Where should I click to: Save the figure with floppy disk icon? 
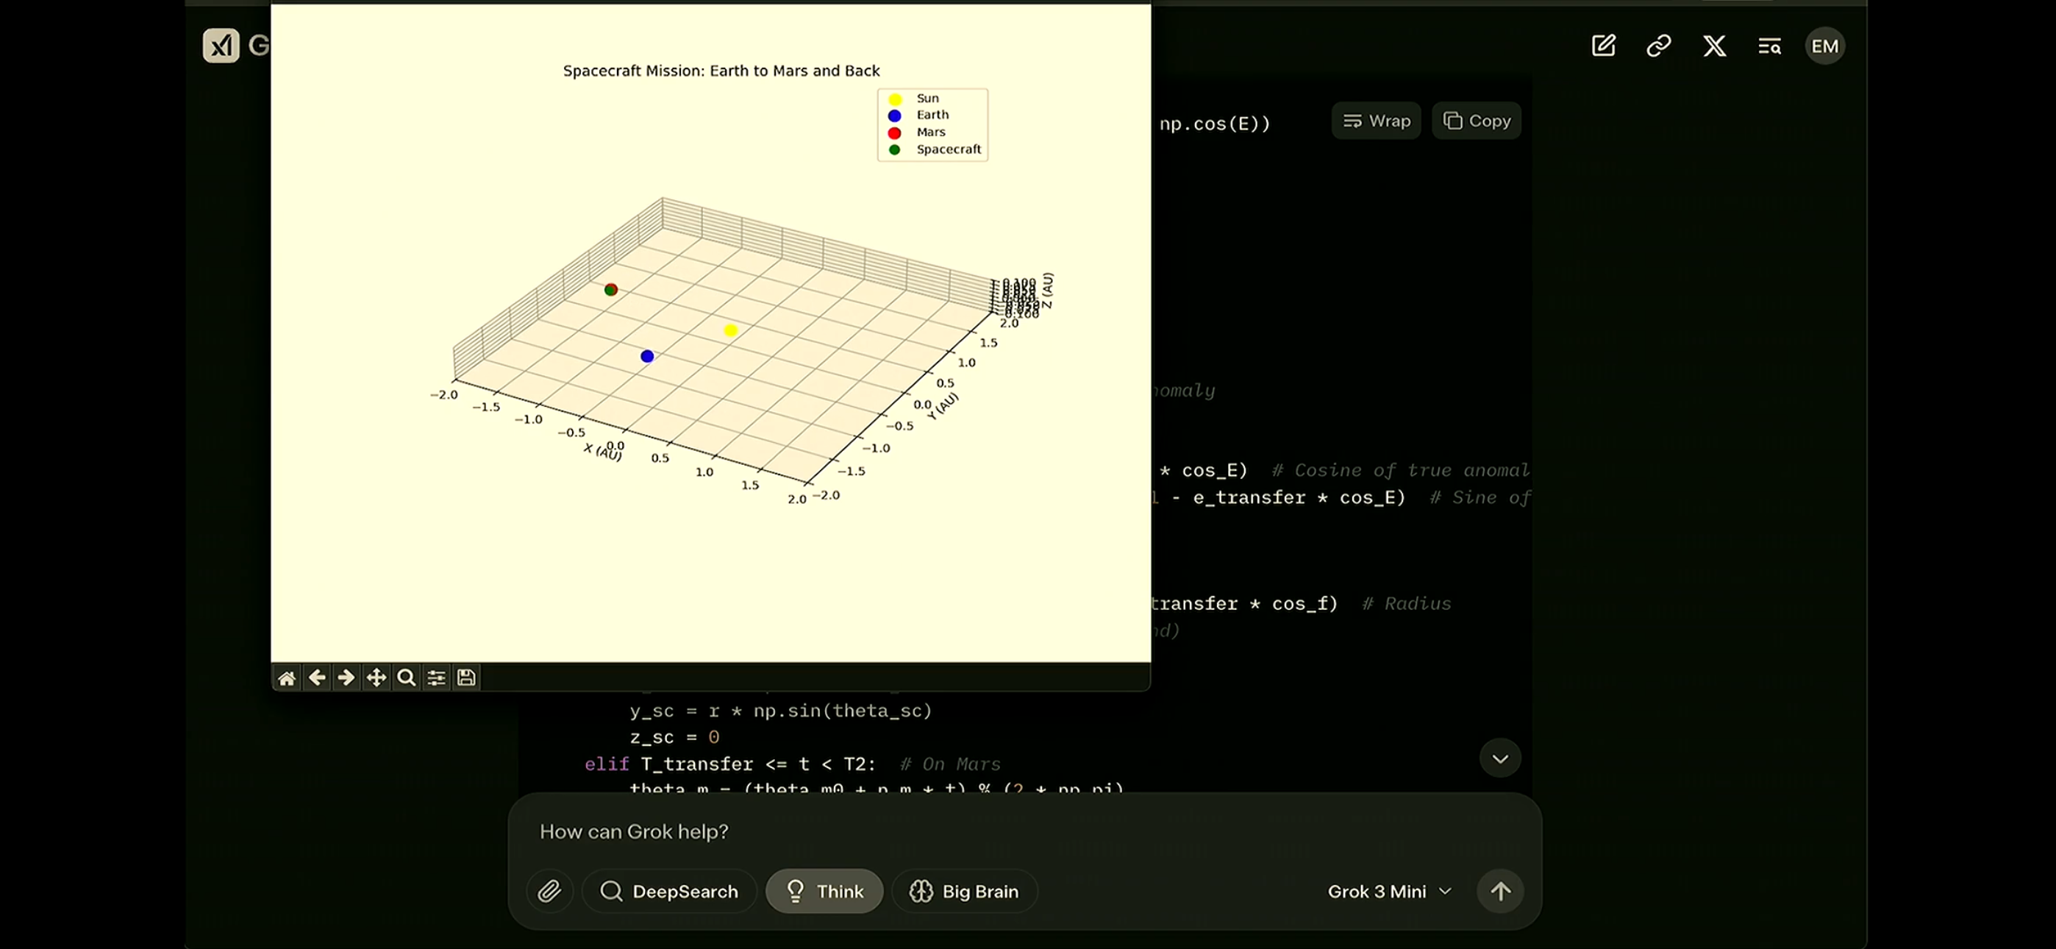click(x=467, y=678)
